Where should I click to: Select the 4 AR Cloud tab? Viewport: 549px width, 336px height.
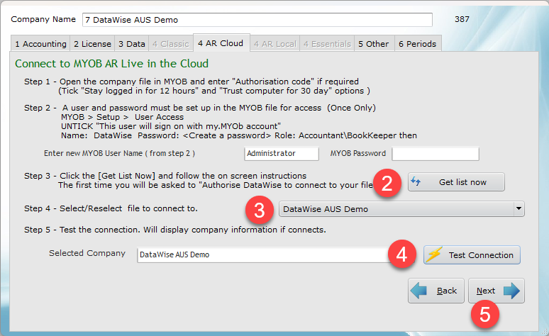point(221,43)
